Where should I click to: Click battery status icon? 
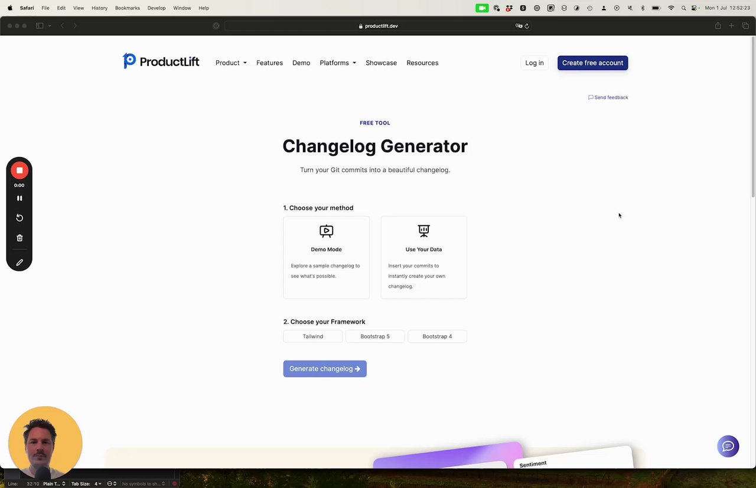[656, 8]
